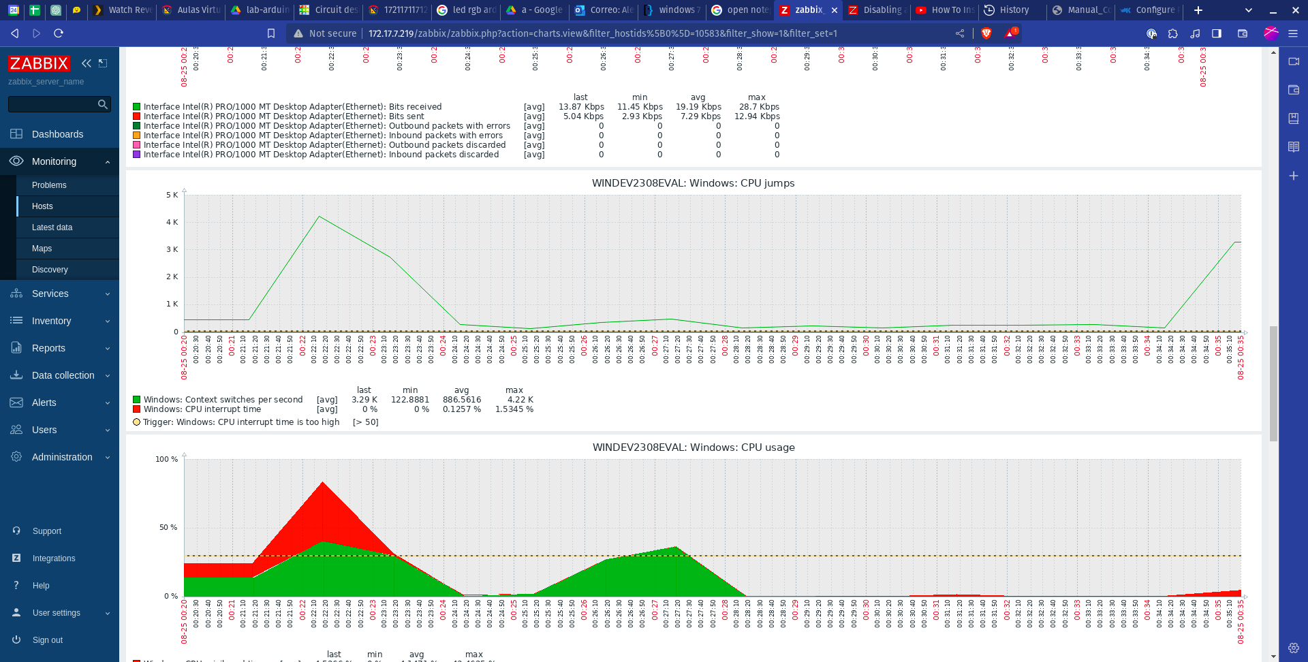This screenshot has width=1308, height=662.
Task: Click the browser address URL field
Action: click(x=602, y=33)
